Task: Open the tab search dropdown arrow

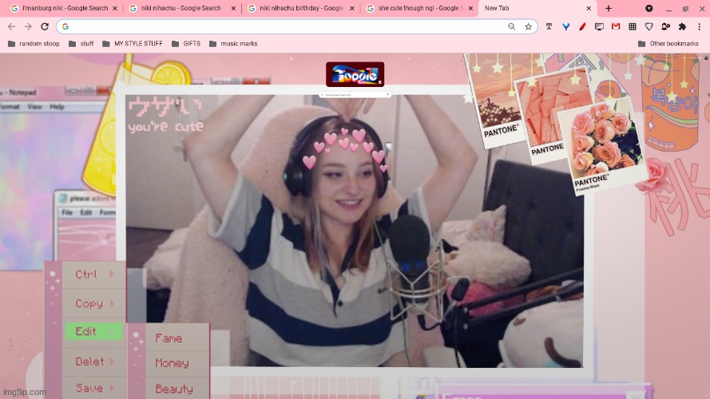Action: [x=649, y=8]
